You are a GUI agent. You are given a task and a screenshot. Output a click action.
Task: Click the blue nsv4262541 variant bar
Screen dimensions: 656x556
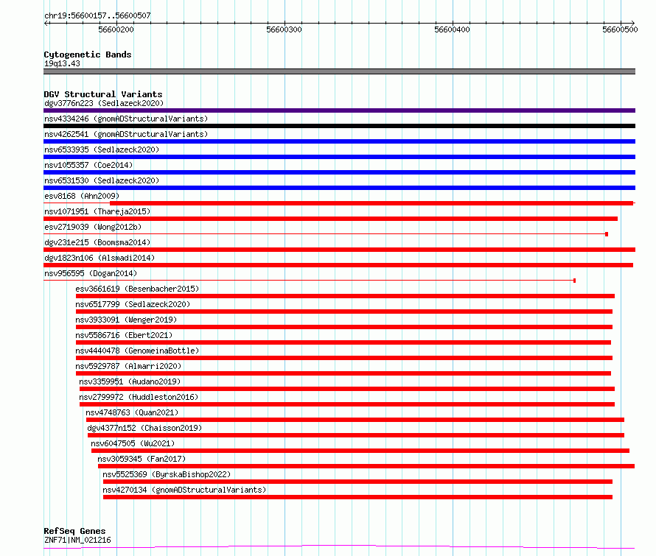pos(339,141)
